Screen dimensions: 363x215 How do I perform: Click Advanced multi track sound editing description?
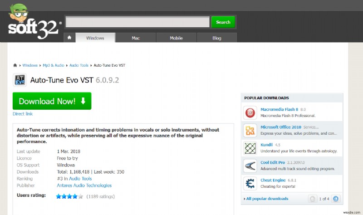(298, 169)
